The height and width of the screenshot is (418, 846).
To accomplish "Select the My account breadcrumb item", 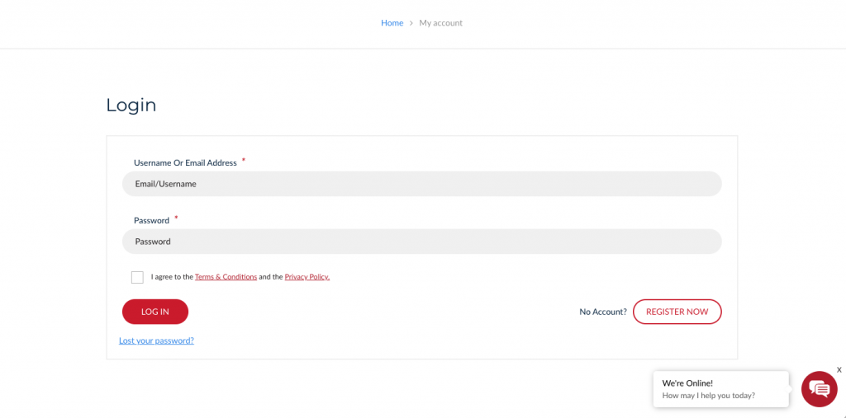I will (440, 23).
